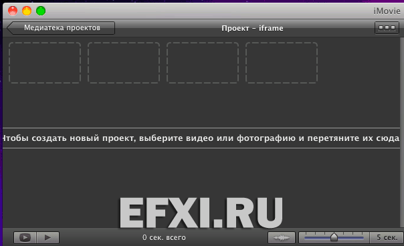The image size is (404, 246).
Task: Click the vertical scrollbar of project area
Action: (402, 132)
